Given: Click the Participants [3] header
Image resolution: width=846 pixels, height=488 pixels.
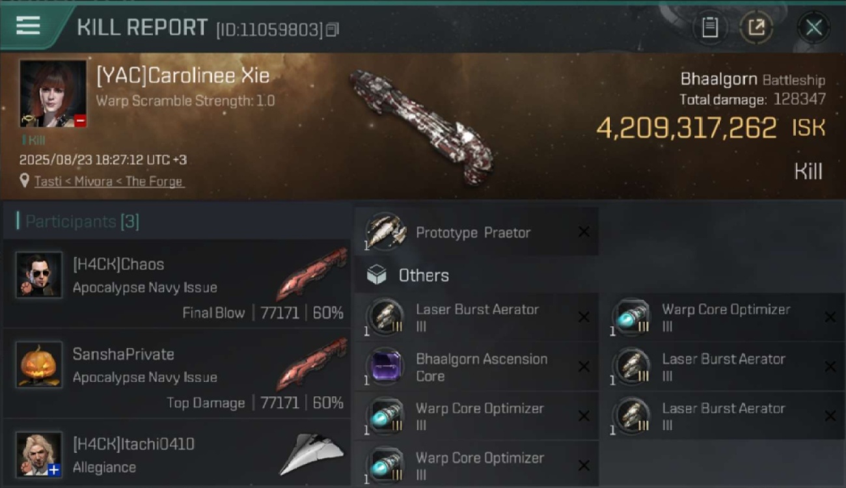Looking at the screenshot, I should click(x=78, y=221).
